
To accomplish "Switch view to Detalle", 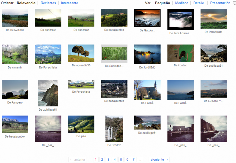I will [x=198, y=3].
